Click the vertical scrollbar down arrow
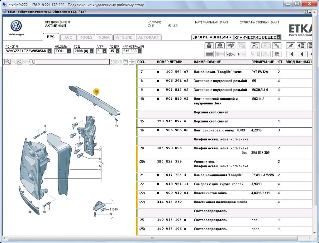 click(x=314, y=233)
